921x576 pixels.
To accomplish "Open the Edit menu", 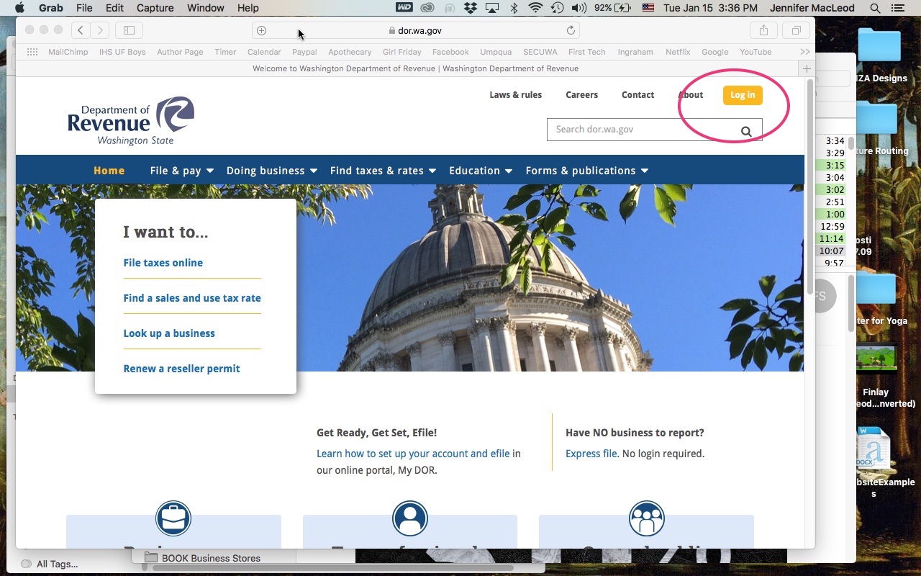I will pos(114,8).
